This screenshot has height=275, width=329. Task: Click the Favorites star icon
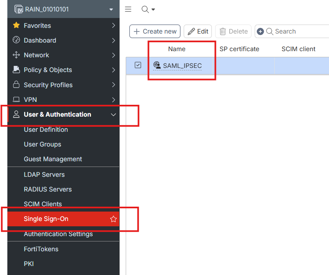click(x=16, y=25)
